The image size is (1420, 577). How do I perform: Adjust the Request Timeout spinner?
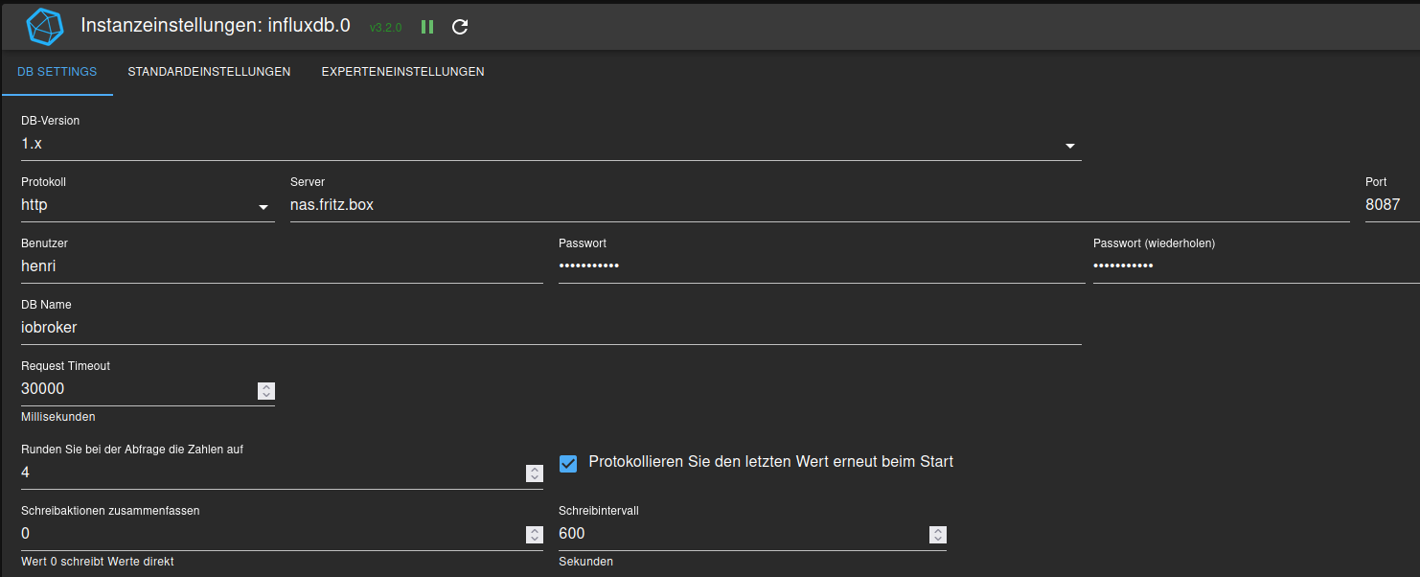(266, 391)
